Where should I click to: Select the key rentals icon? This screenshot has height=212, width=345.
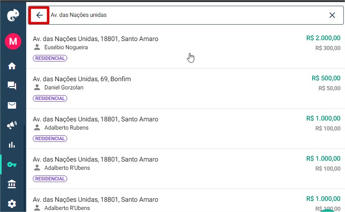click(12, 164)
